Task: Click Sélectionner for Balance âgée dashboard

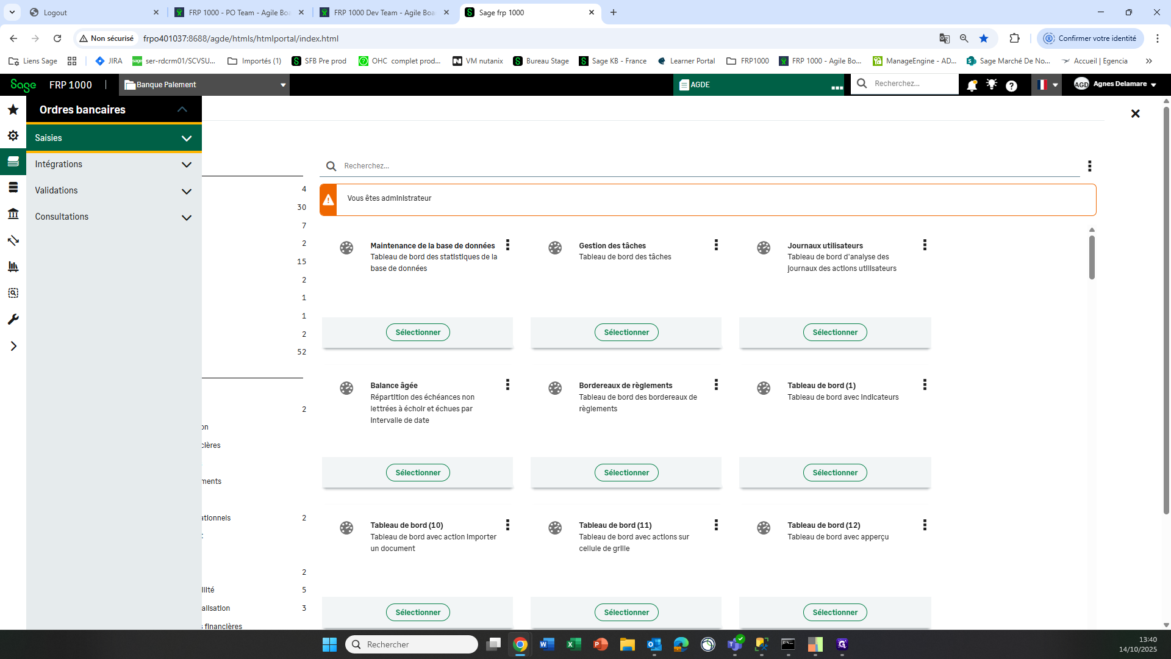Action: tap(418, 472)
